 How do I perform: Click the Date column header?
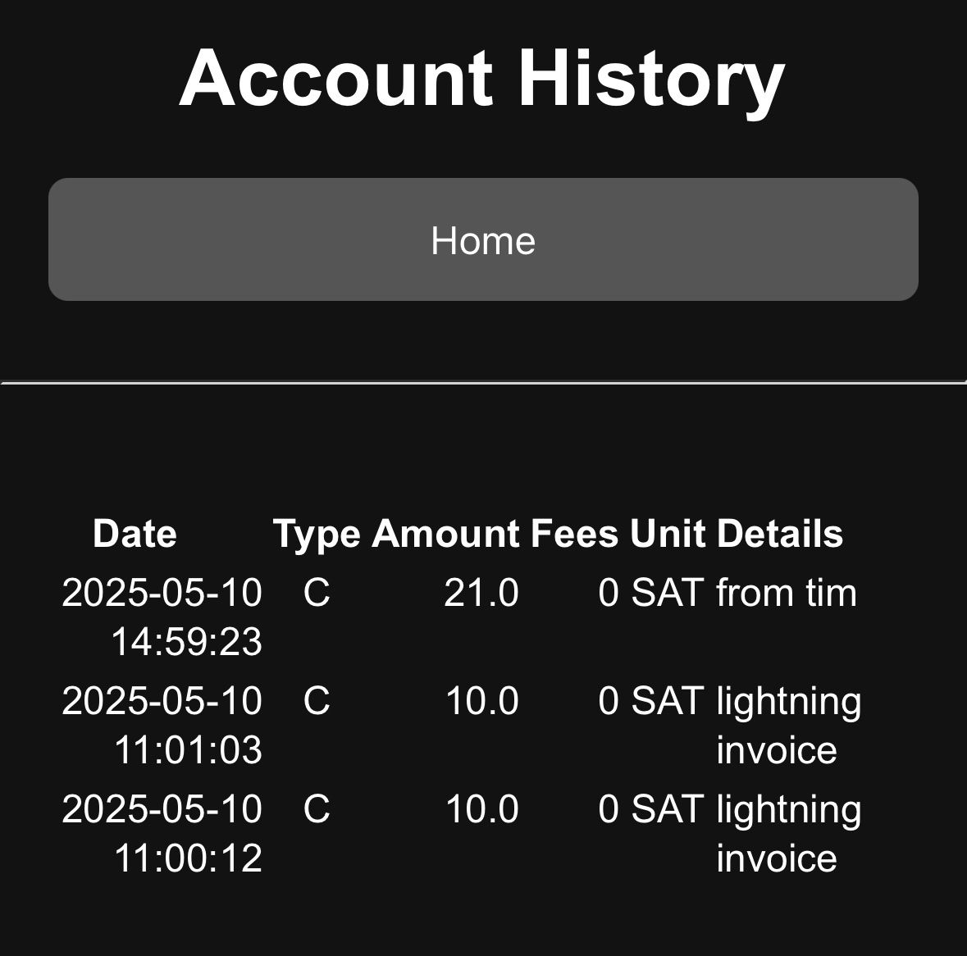pyautogui.click(x=135, y=533)
